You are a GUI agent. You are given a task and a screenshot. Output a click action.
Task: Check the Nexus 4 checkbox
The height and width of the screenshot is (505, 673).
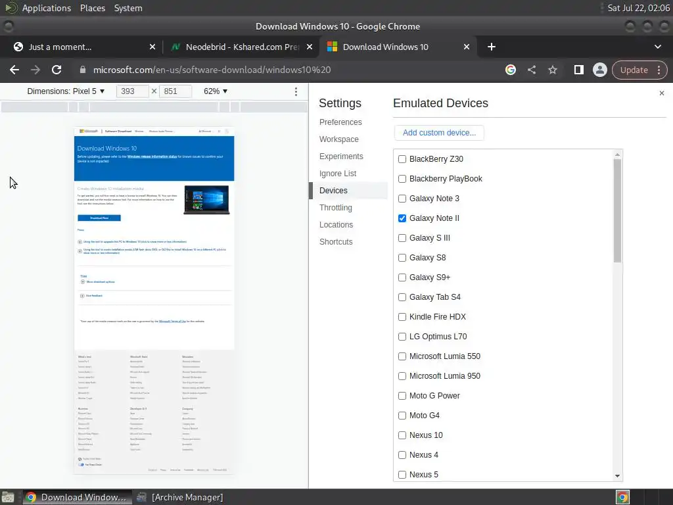coord(402,455)
